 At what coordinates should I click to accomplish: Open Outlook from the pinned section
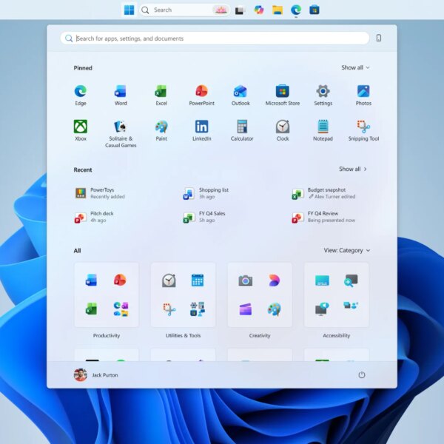[240, 95]
